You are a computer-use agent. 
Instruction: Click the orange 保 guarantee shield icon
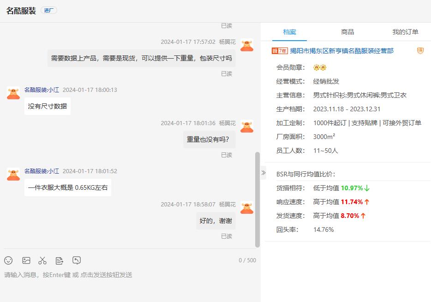tap(420, 51)
